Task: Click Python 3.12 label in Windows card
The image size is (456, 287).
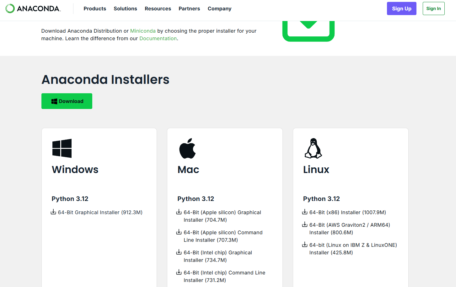Action: [70, 199]
